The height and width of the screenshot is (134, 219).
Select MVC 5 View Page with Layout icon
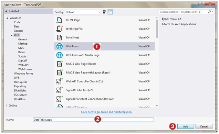(x=60, y=72)
